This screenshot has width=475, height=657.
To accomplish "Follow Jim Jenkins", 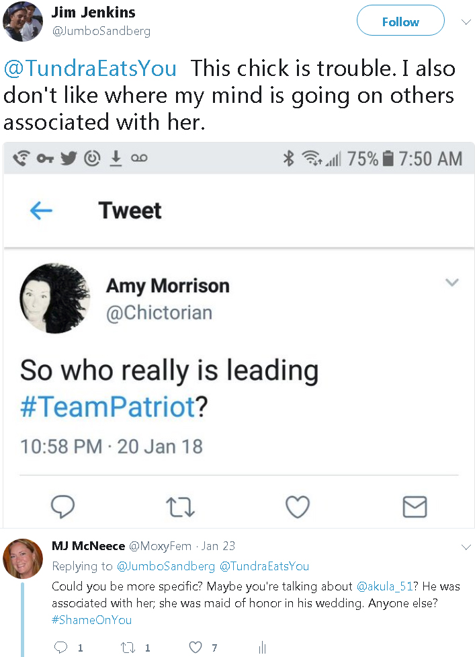I will (x=400, y=22).
